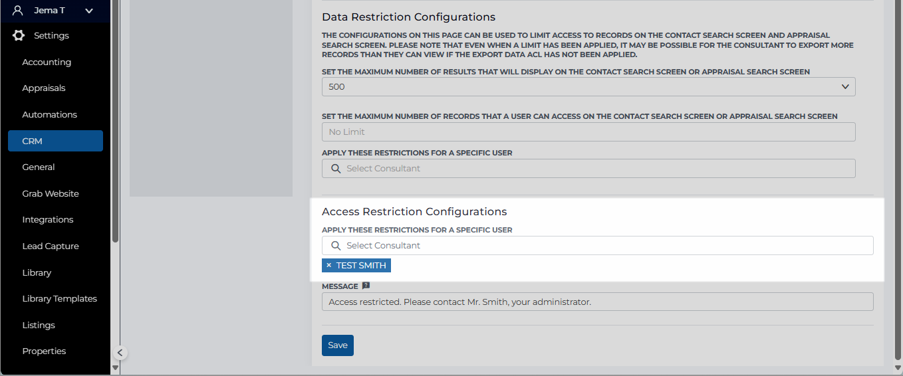The height and width of the screenshot is (376, 903).
Task: Click the Settings gear icon in sidebar
Action: pyautogui.click(x=19, y=35)
